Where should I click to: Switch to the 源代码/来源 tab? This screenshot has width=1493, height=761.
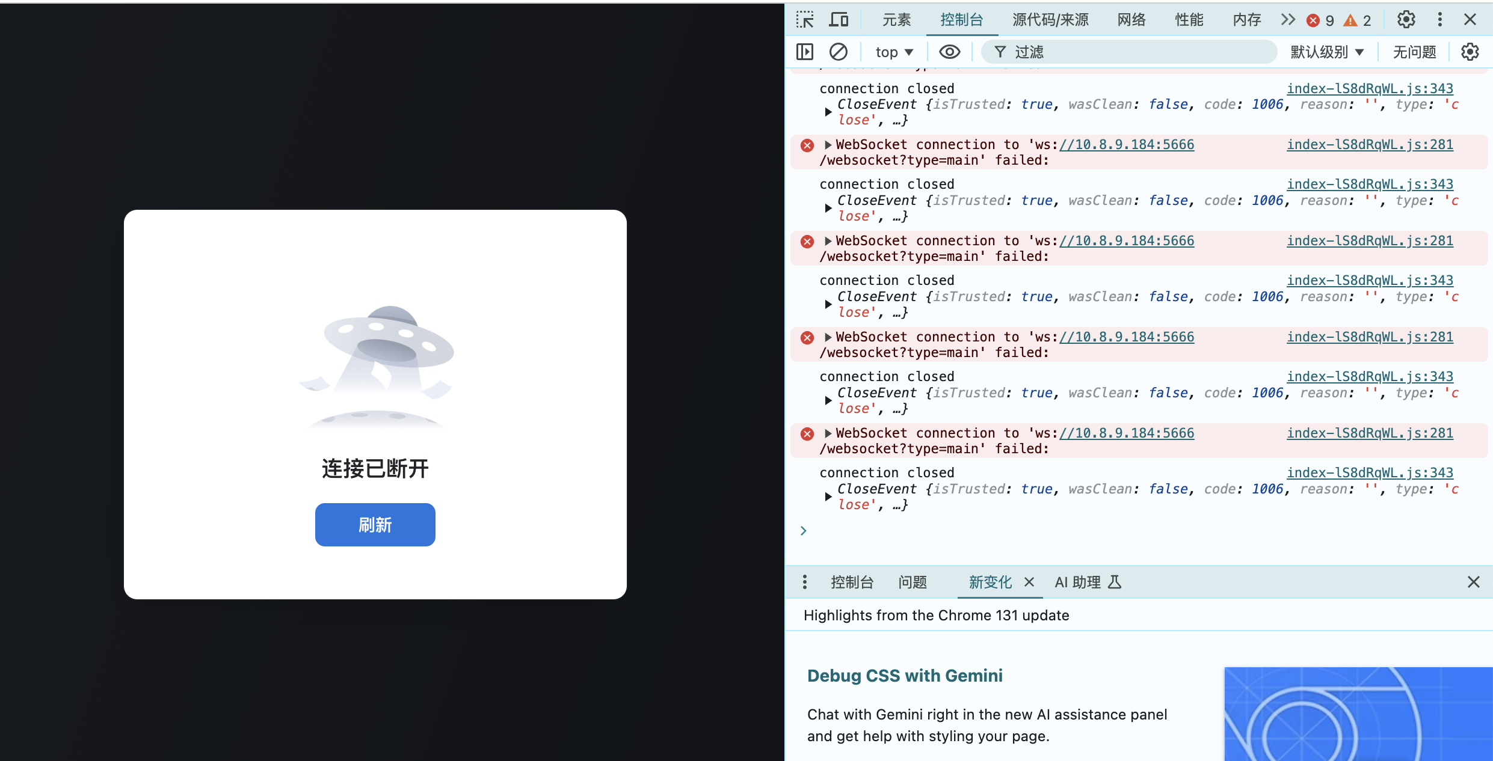point(1050,20)
